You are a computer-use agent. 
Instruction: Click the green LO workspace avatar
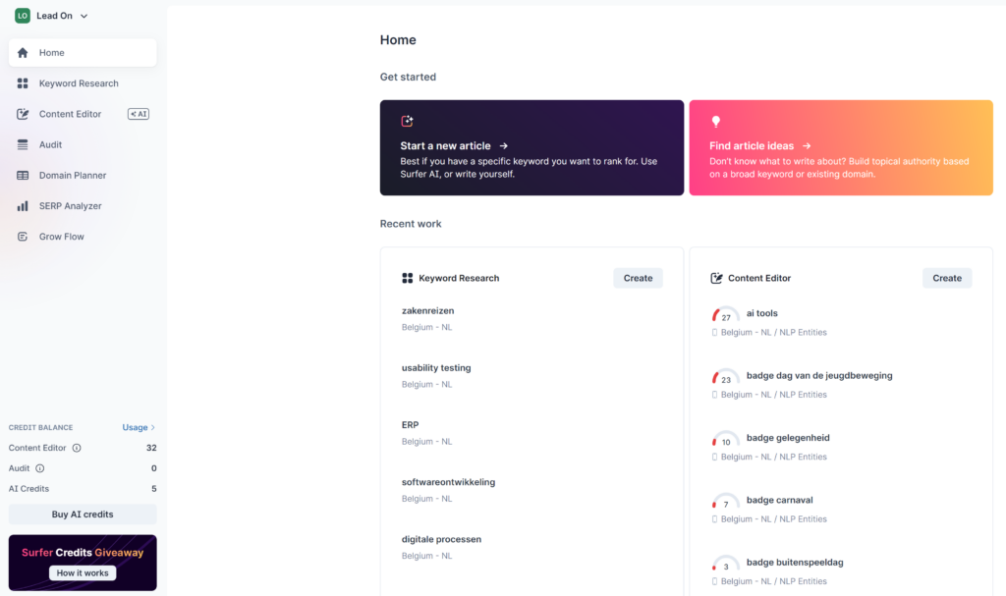coord(23,16)
